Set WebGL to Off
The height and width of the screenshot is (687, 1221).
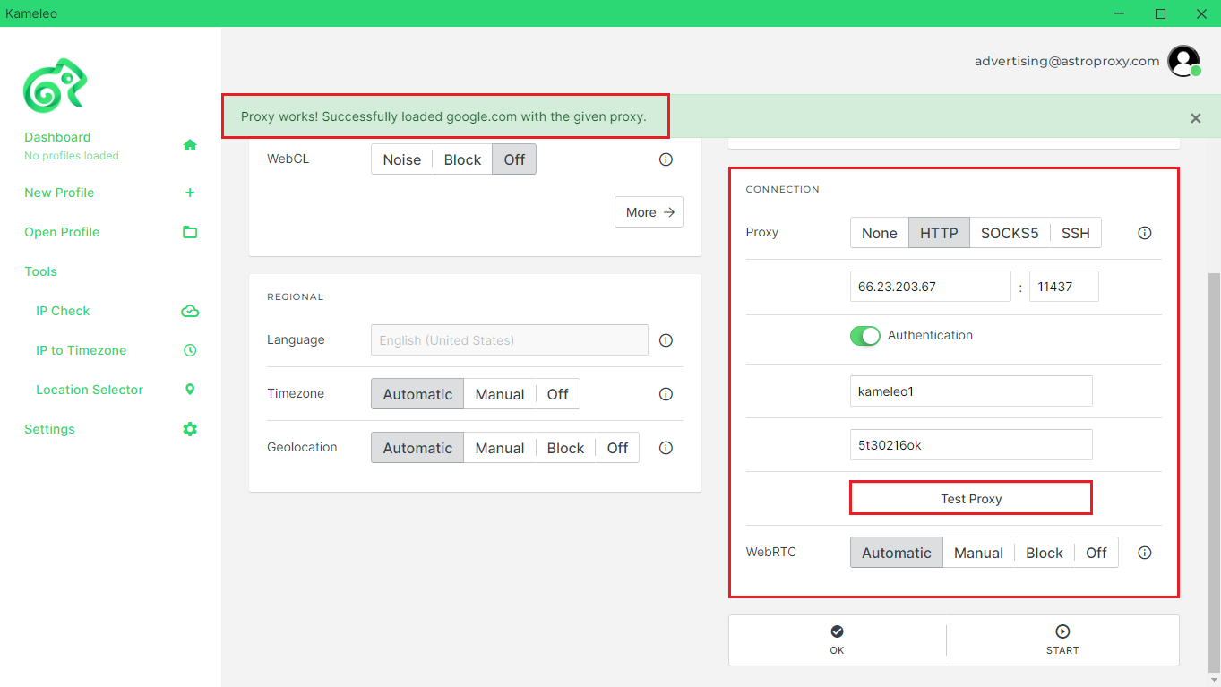click(x=514, y=159)
